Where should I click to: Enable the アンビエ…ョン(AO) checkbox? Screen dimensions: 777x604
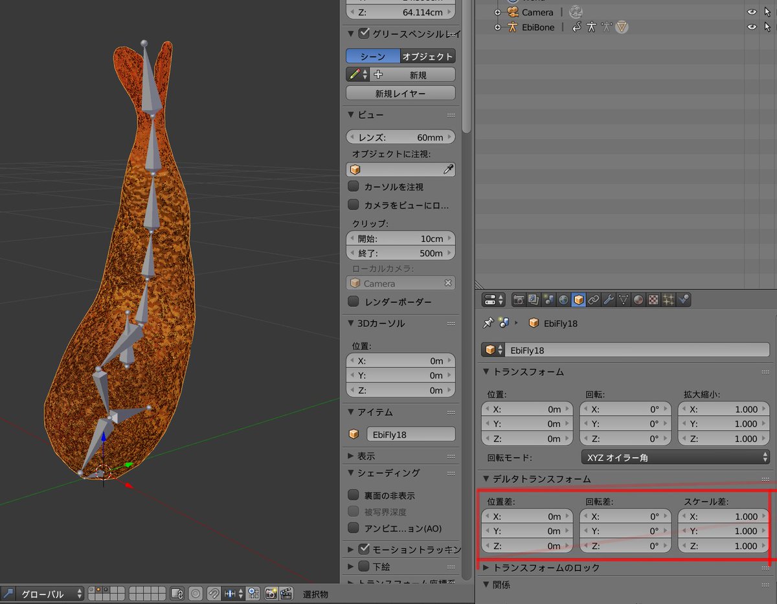click(x=354, y=528)
